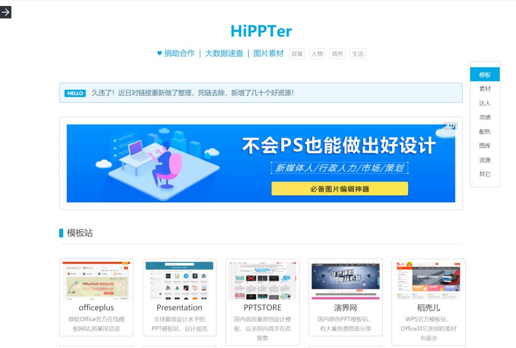Click 图库 in the sidebar navigation
Image resolution: width=516 pixels, height=348 pixels.
pyautogui.click(x=485, y=146)
